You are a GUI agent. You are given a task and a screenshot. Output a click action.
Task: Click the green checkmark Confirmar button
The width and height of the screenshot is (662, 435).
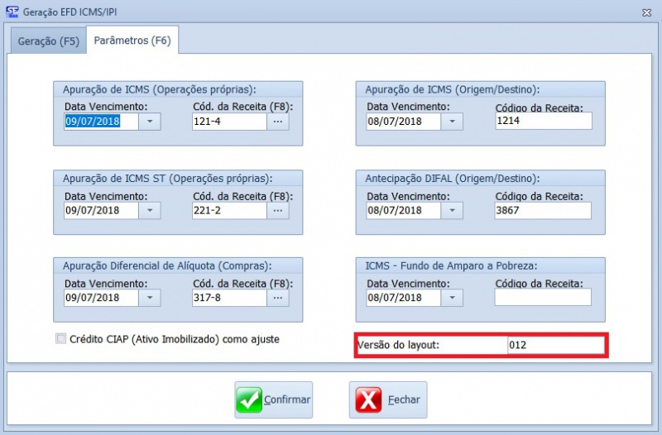coord(274,400)
